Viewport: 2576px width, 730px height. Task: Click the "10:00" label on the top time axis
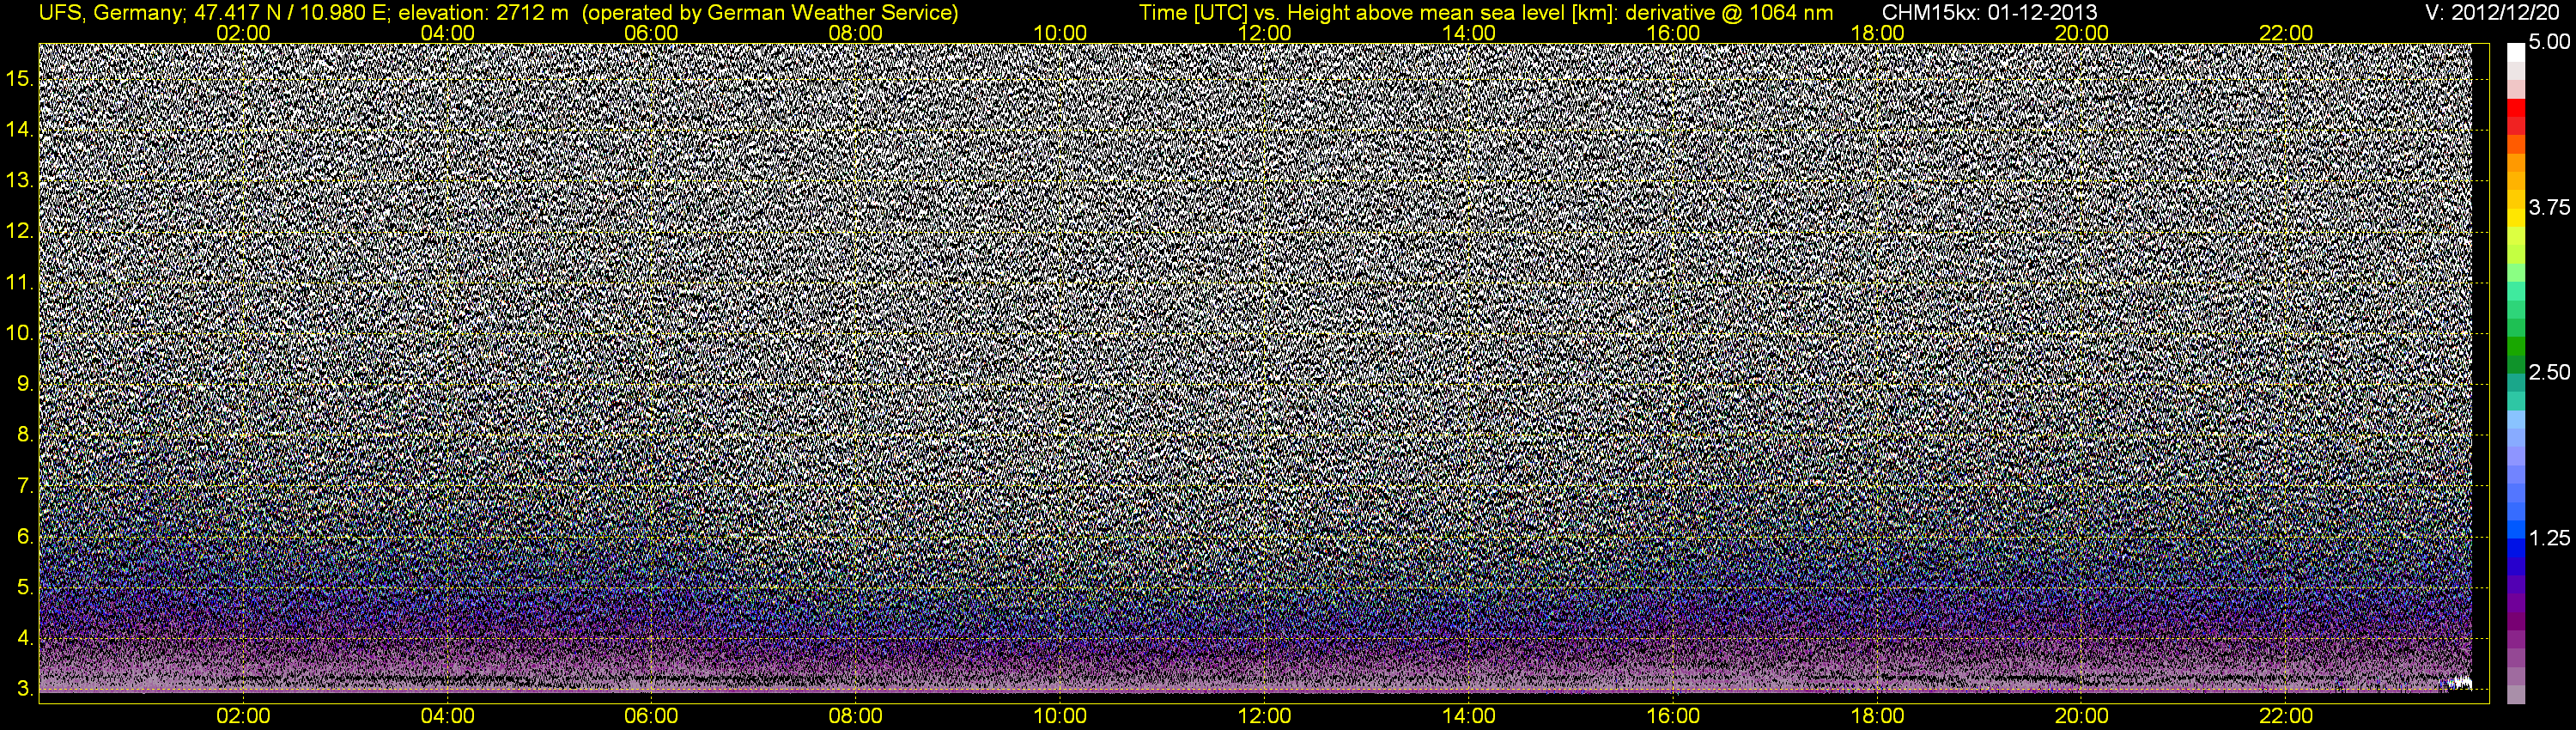tap(1060, 33)
